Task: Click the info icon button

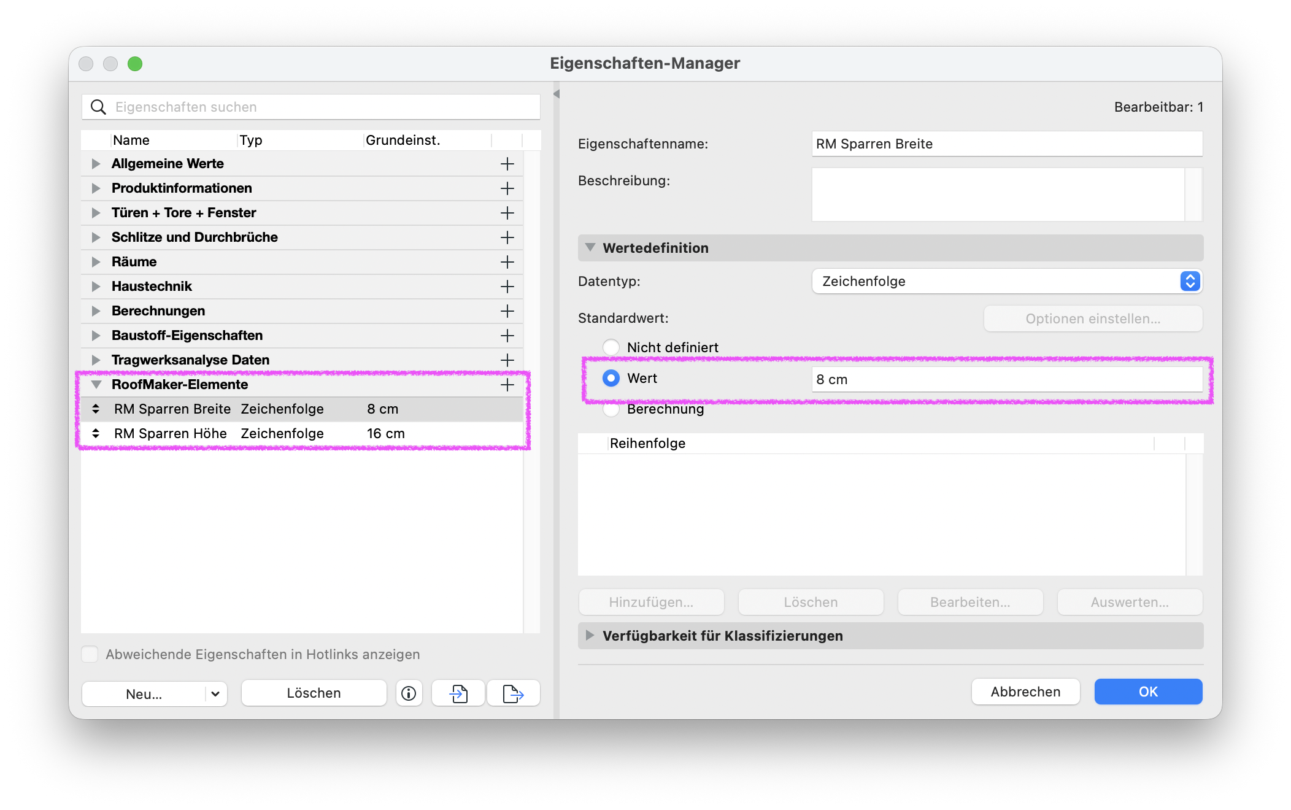Action: click(409, 693)
